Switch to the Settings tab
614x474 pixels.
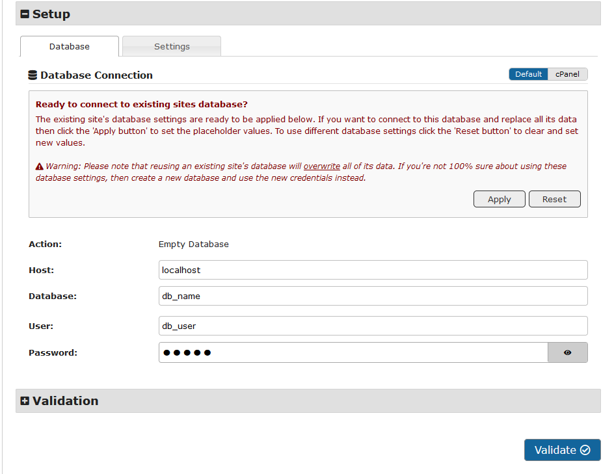coord(172,46)
